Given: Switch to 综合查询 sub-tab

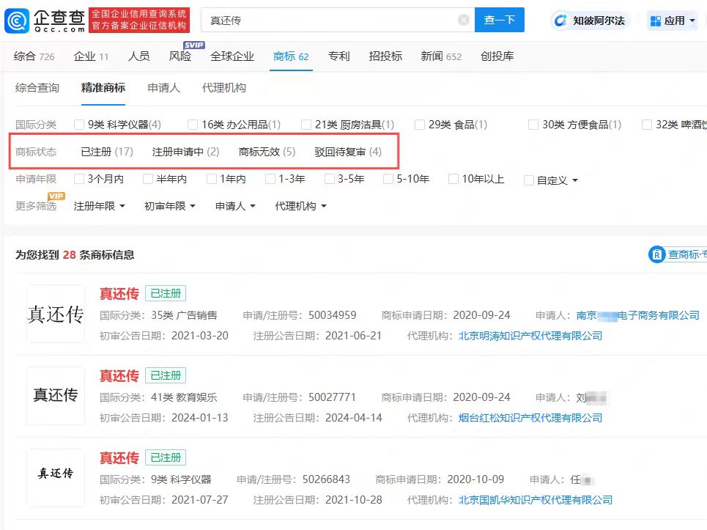Looking at the screenshot, I should click(37, 87).
